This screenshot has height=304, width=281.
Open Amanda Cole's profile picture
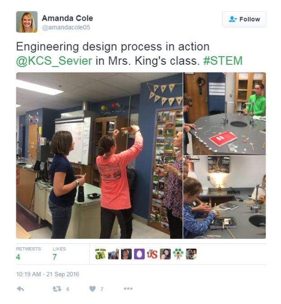(27, 22)
